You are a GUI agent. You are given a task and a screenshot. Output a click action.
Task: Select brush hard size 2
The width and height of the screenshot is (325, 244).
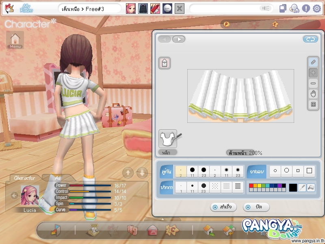(181, 172)
